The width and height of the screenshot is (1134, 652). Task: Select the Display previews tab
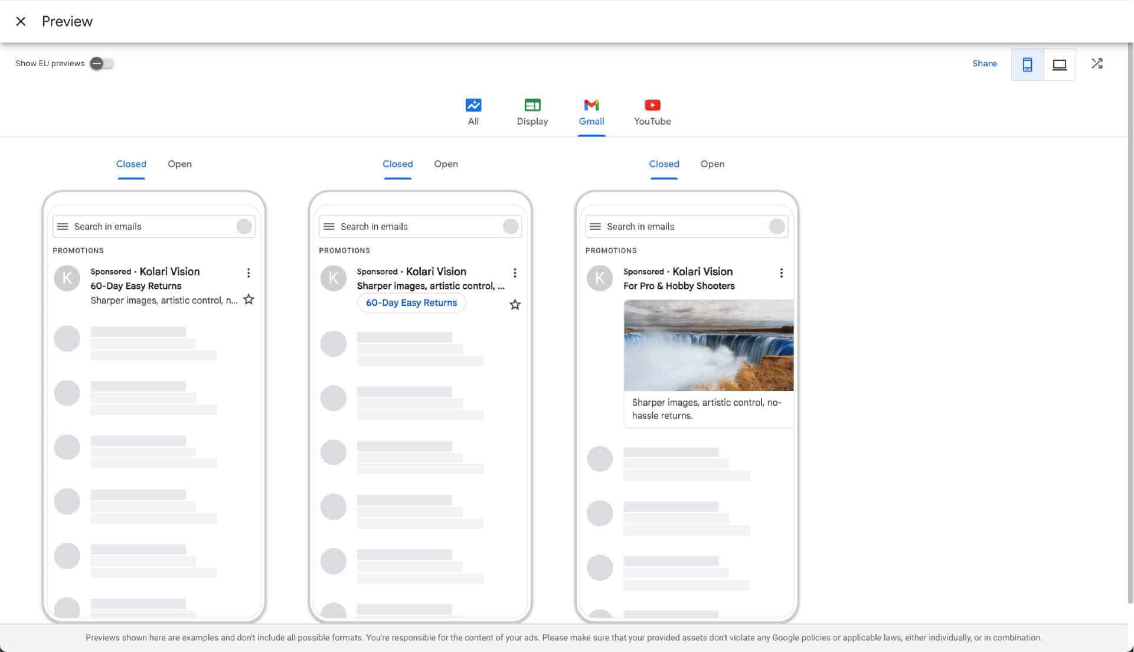[532, 112]
